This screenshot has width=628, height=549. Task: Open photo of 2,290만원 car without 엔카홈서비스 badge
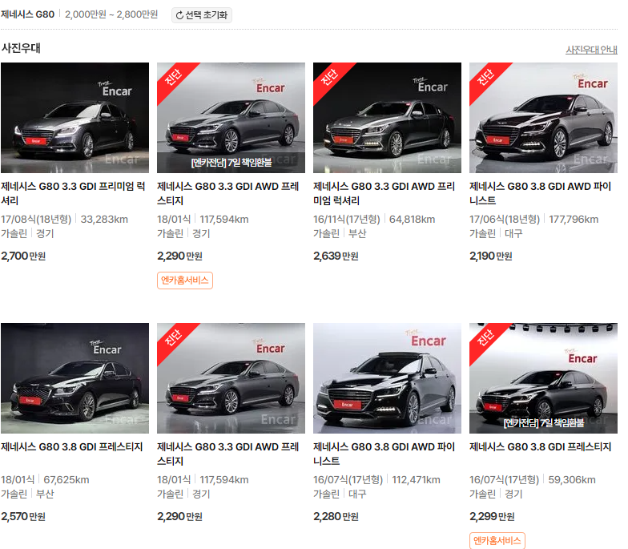[231, 378]
